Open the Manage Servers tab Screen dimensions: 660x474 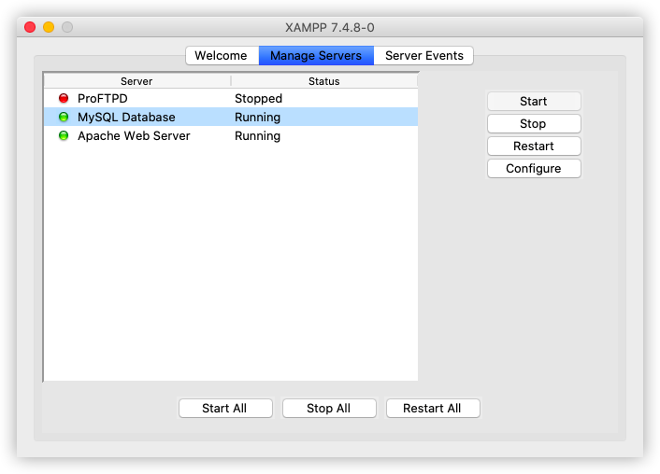tap(316, 55)
